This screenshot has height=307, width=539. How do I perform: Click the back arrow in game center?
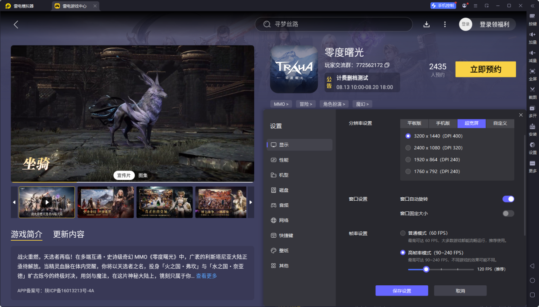click(16, 24)
